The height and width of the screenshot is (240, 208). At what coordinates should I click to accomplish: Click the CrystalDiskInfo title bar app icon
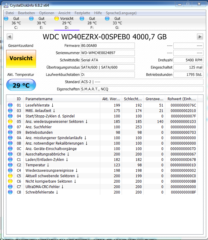[6, 5]
